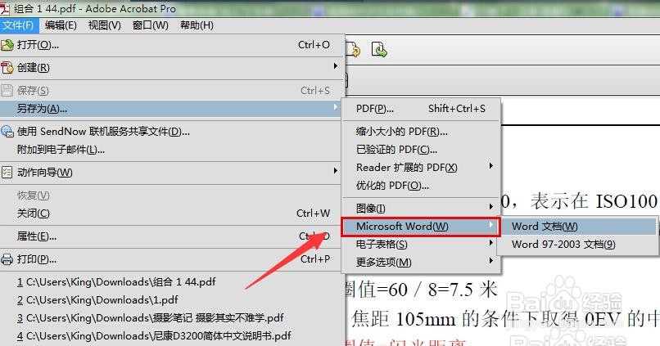660x346 pixels.
Task: Open the 窗口(W) menu
Action: [x=151, y=25]
